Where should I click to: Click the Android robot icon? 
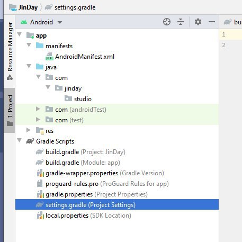24,22
